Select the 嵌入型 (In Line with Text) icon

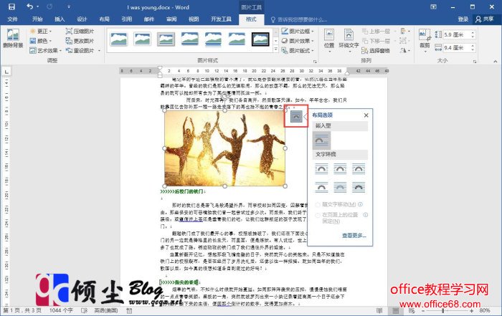pyautogui.click(x=321, y=140)
